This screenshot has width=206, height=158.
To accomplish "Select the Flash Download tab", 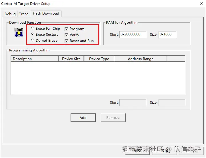I will click(x=46, y=13).
